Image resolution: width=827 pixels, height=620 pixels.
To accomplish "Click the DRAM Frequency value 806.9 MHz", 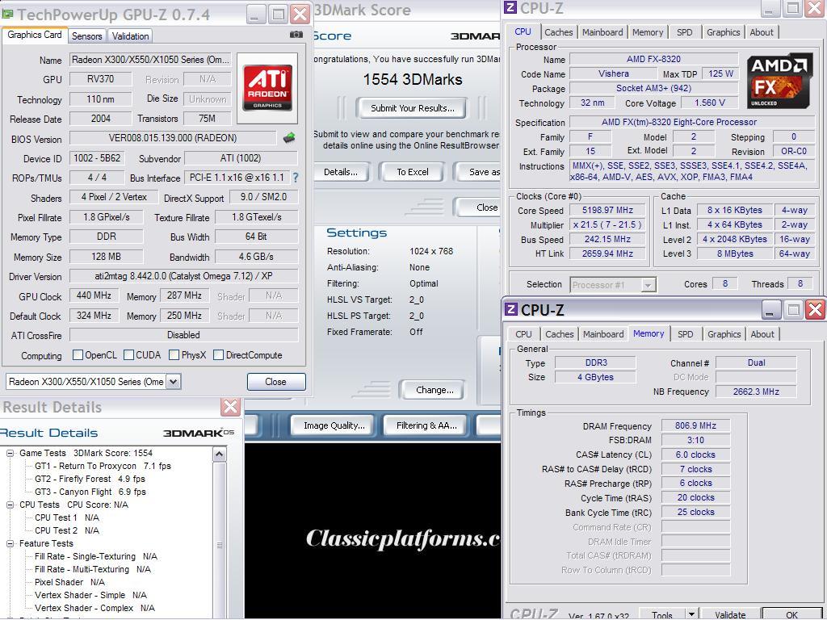I will tap(695, 425).
